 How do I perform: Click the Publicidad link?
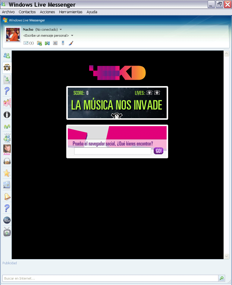point(10,263)
